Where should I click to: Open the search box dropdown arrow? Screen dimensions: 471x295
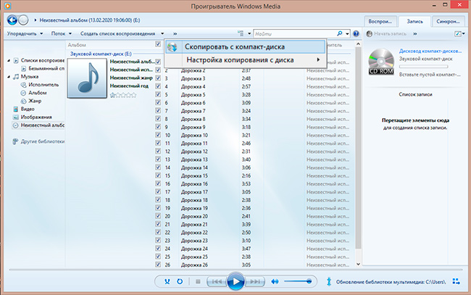(348, 33)
